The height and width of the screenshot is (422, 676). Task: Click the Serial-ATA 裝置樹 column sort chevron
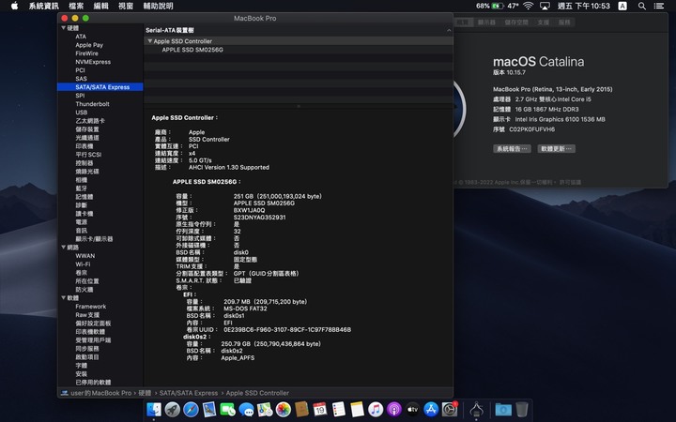[449, 30]
